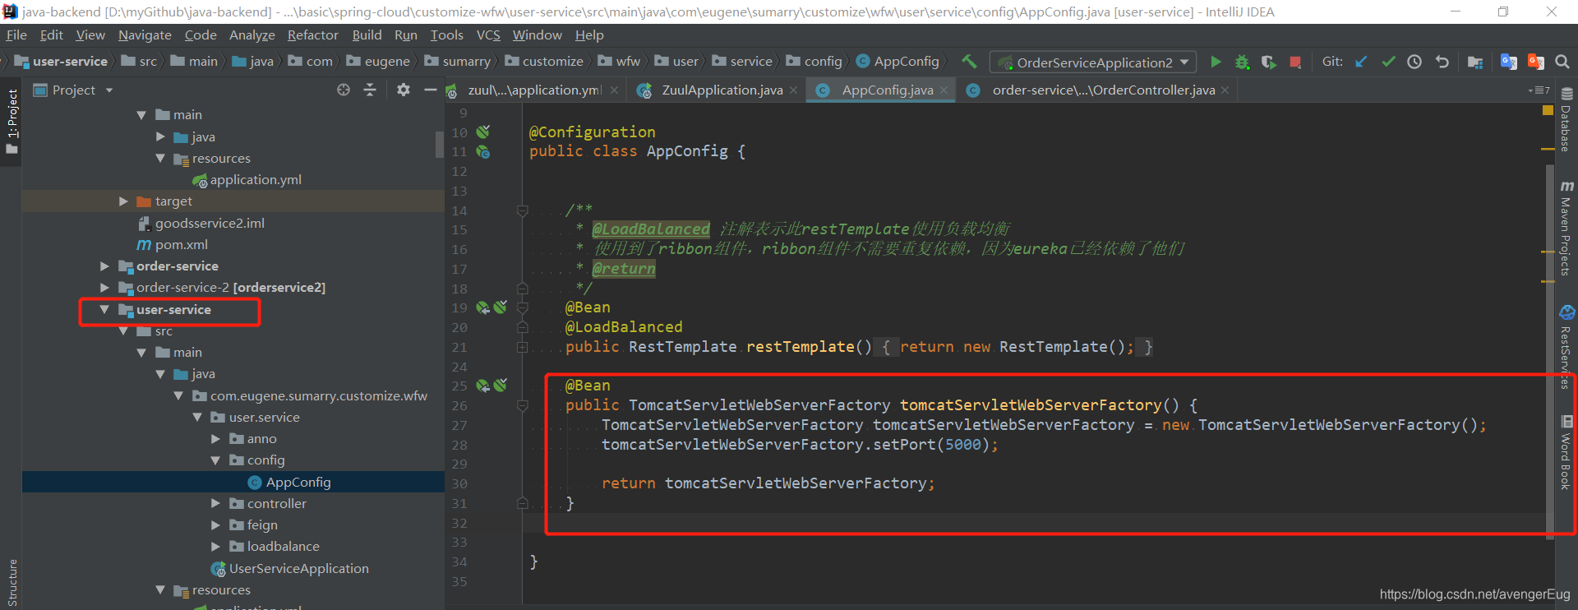Viewport: 1578px width, 610px height.
Task: Start debugging with the bug icon
Action: [x=1243, y=62]
